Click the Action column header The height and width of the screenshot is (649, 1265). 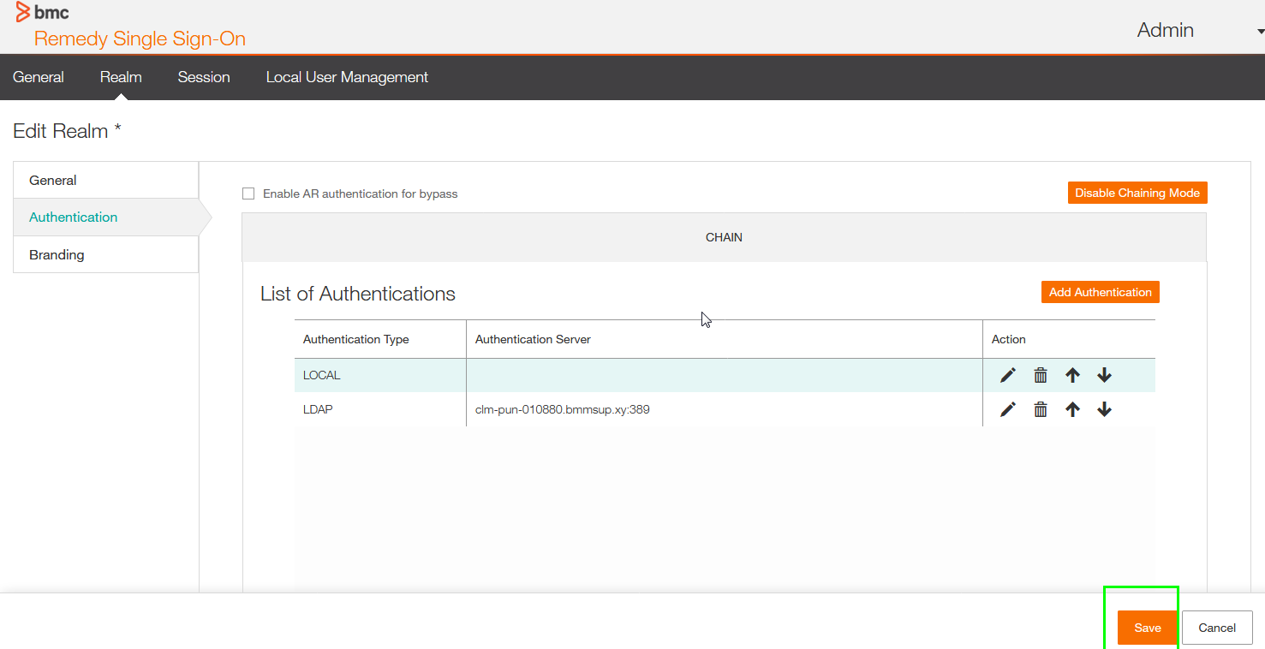point(1069,339)
